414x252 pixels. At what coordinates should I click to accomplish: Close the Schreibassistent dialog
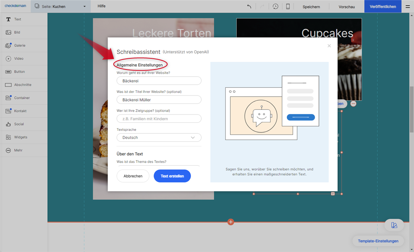click(329, 46)
